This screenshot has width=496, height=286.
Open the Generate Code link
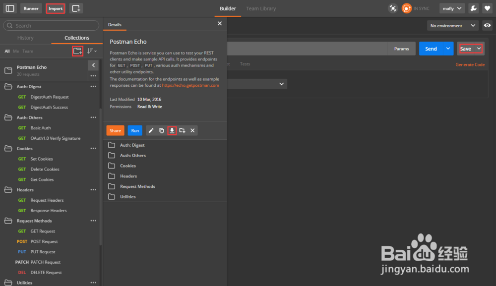point(470,64)
